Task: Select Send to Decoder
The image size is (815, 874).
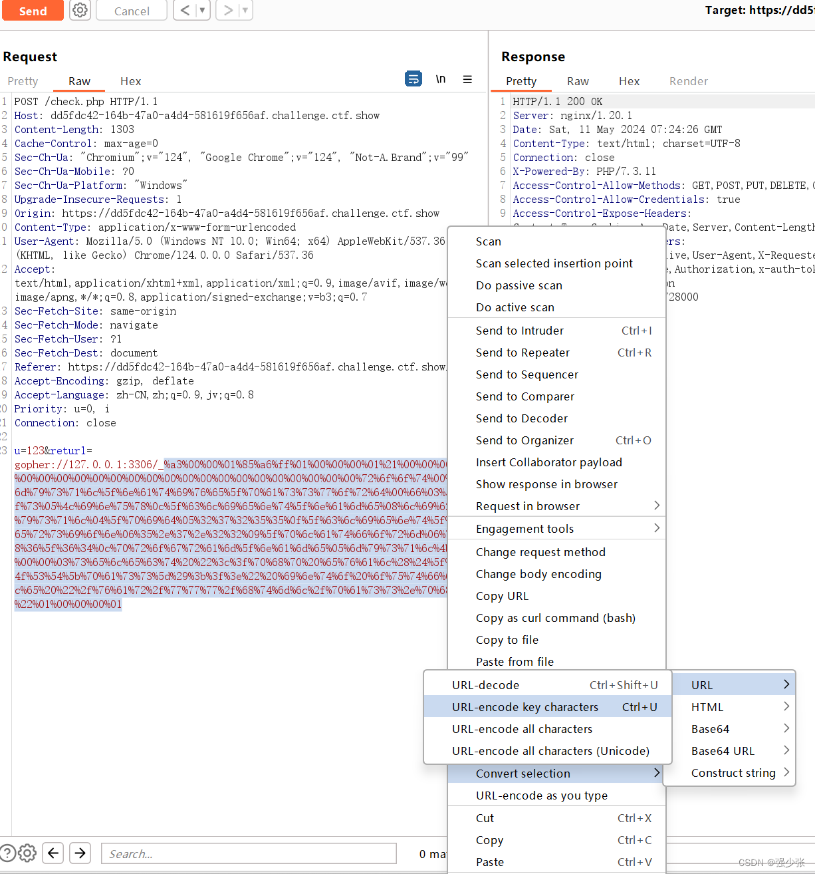Action: [556, 418]
